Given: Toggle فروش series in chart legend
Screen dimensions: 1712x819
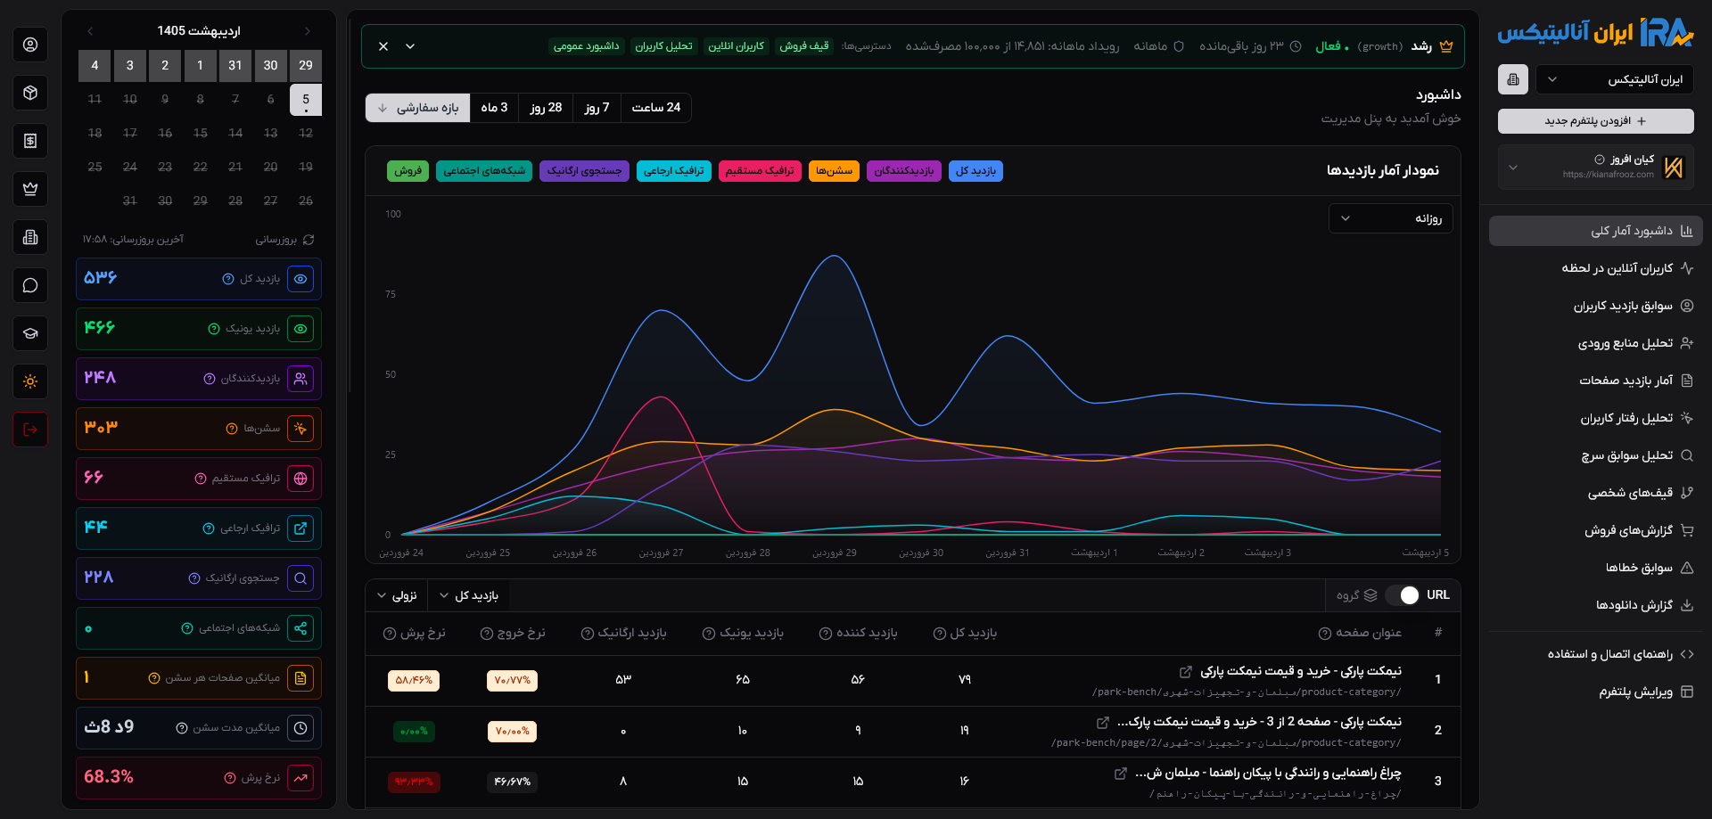Looking at the screenshot, I should click(407, 171).
